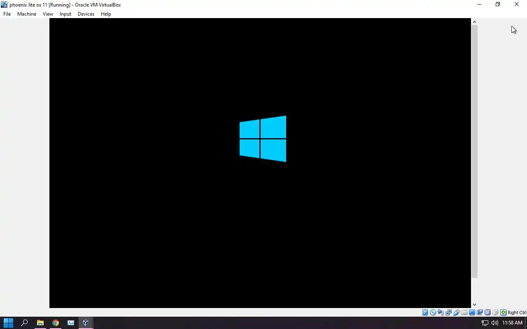Click the green arrow keyboard capture icon
Screen dimensions: 527x329
click(x=503, y=313)
